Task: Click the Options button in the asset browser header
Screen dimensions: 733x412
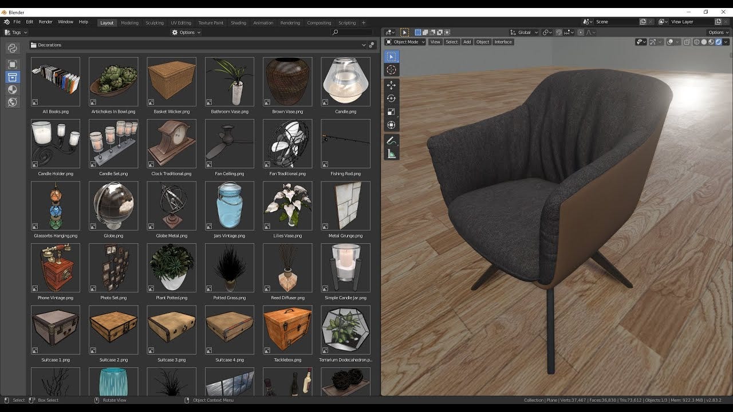Action: [187, 33]
